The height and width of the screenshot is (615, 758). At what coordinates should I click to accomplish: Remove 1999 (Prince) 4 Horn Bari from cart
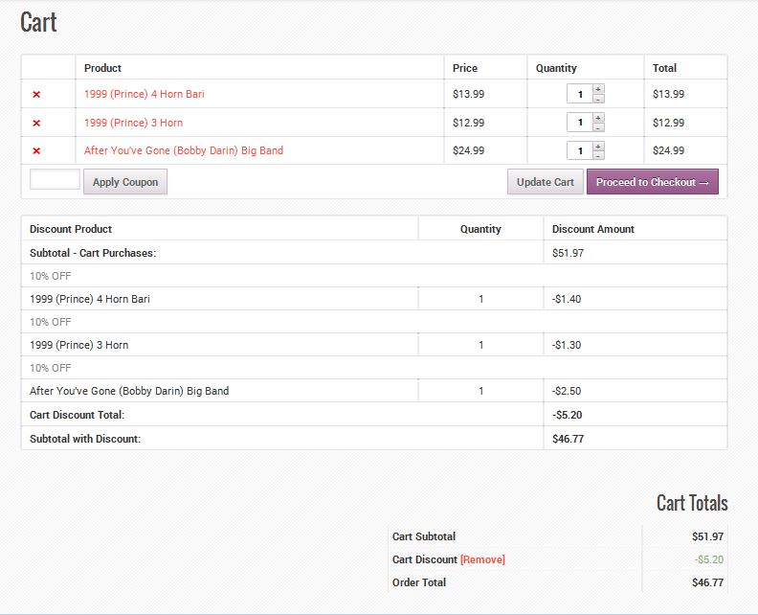click(36, 94)
